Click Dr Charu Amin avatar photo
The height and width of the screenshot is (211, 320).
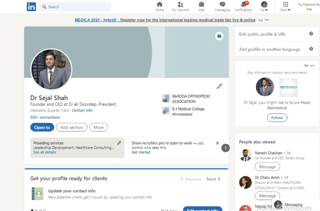(245, 182)
